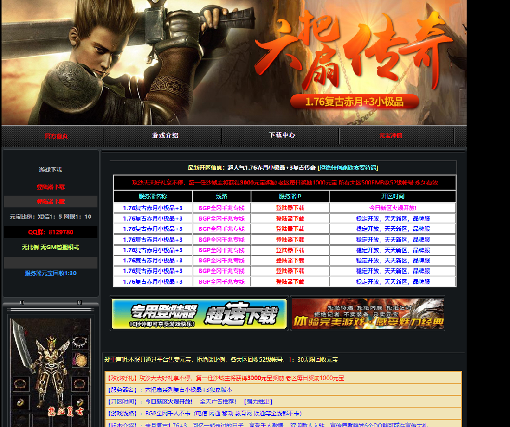Click the 元宝比例 短信1:5 网银1:10 text
The height and width of the screenshot is (427, 510).
coord(50,217)
